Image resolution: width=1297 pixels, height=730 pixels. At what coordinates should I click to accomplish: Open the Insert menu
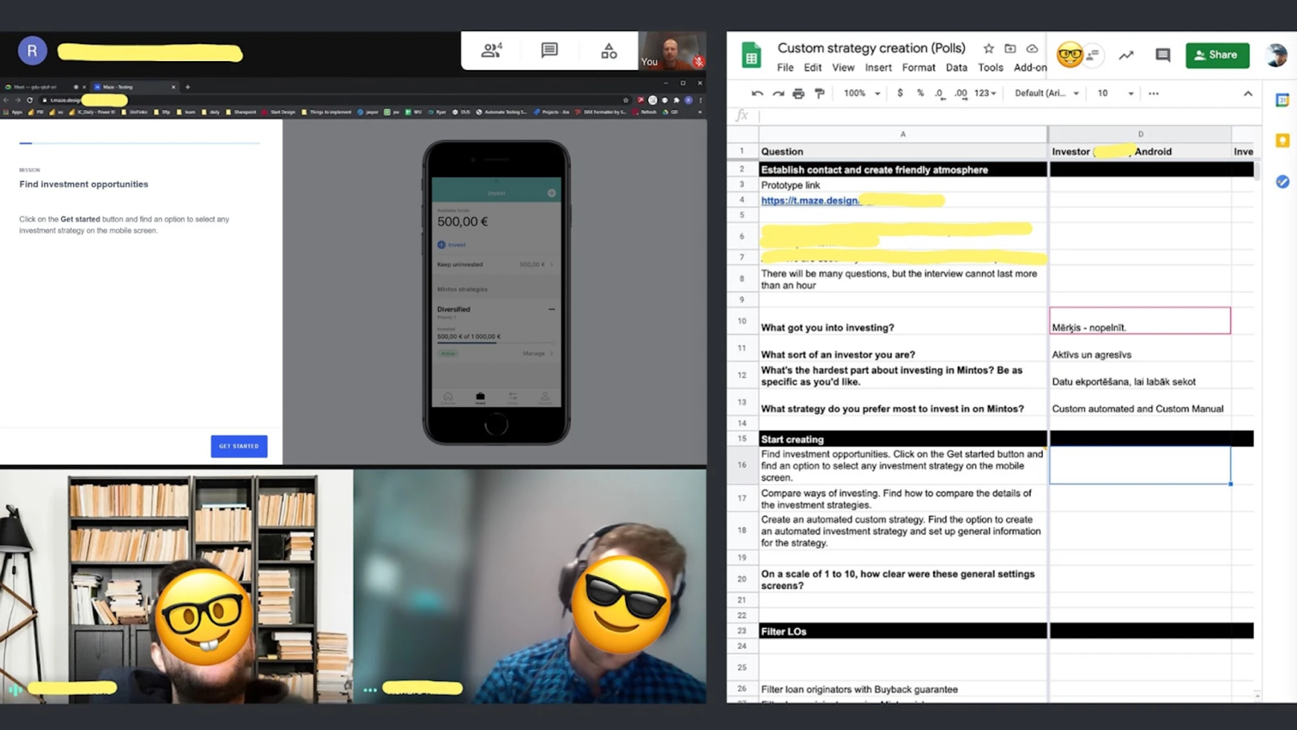coord(878,67)
